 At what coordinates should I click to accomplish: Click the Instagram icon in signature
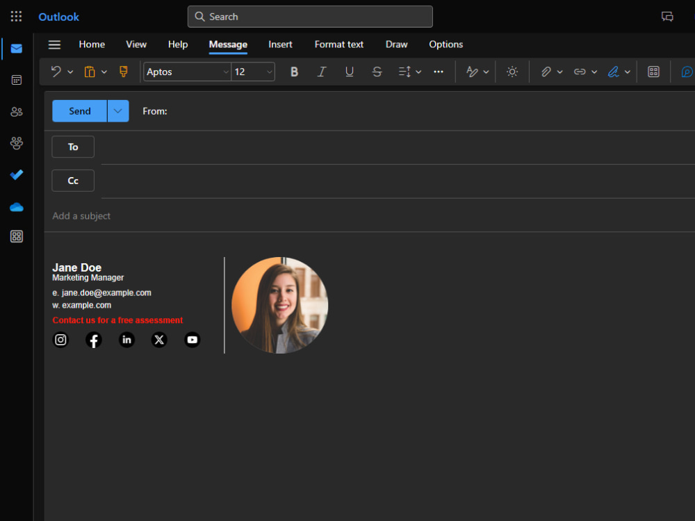(x=60, y=340)
